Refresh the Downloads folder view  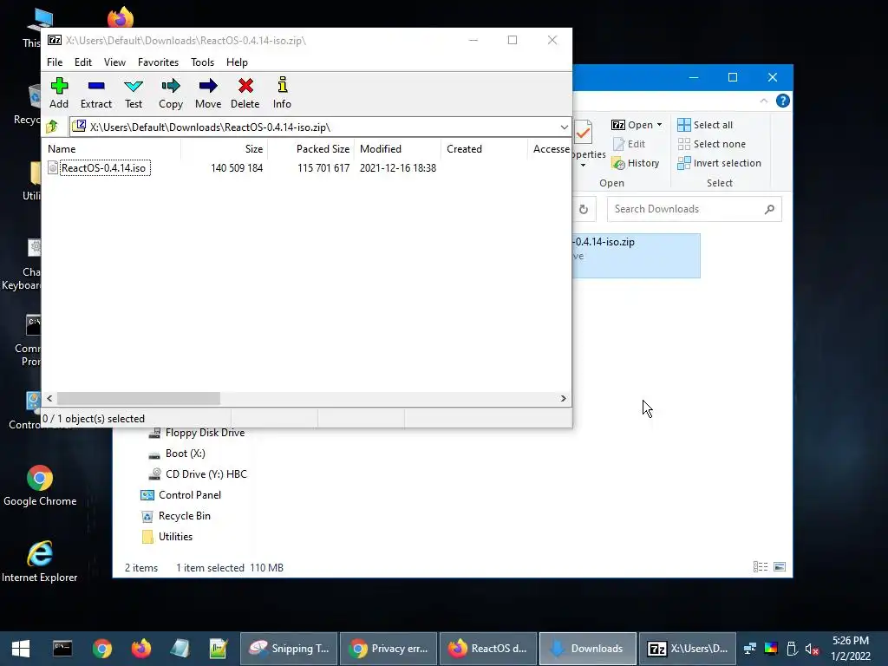584,209
